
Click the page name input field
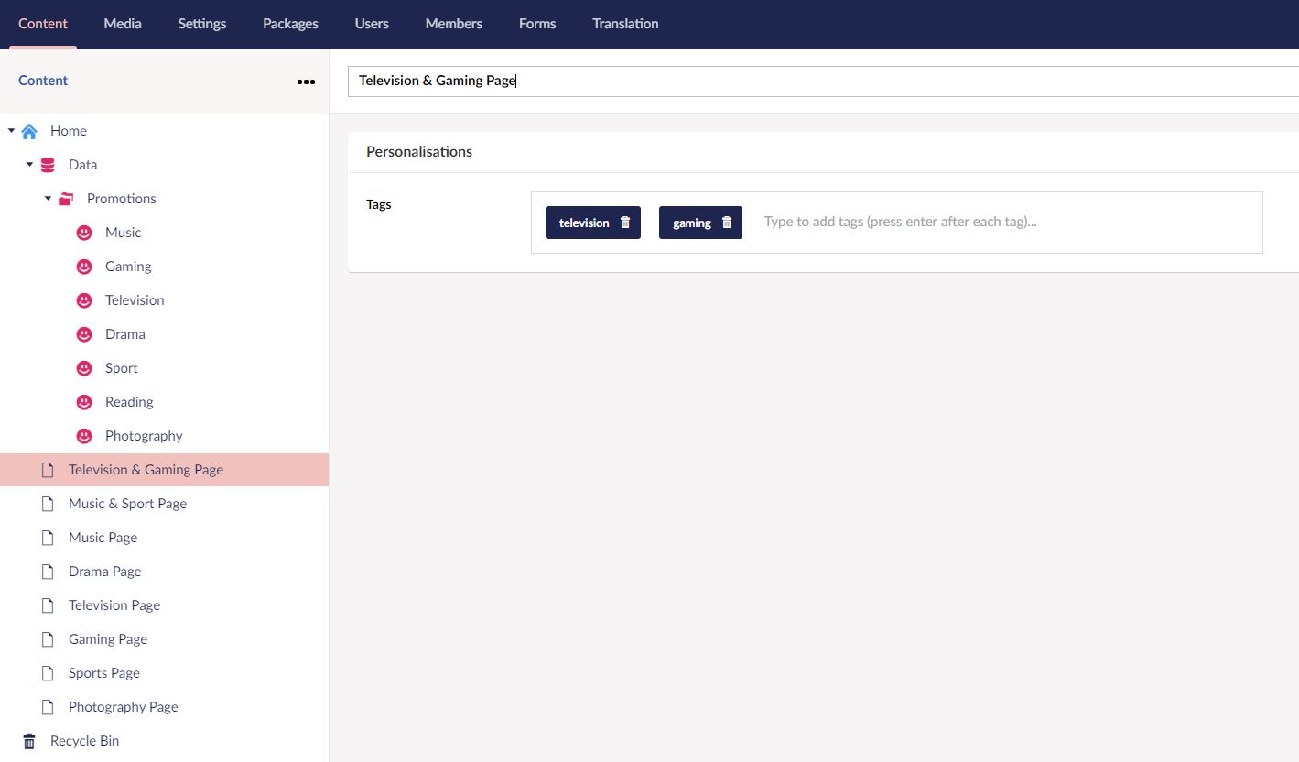click(823, 81)
